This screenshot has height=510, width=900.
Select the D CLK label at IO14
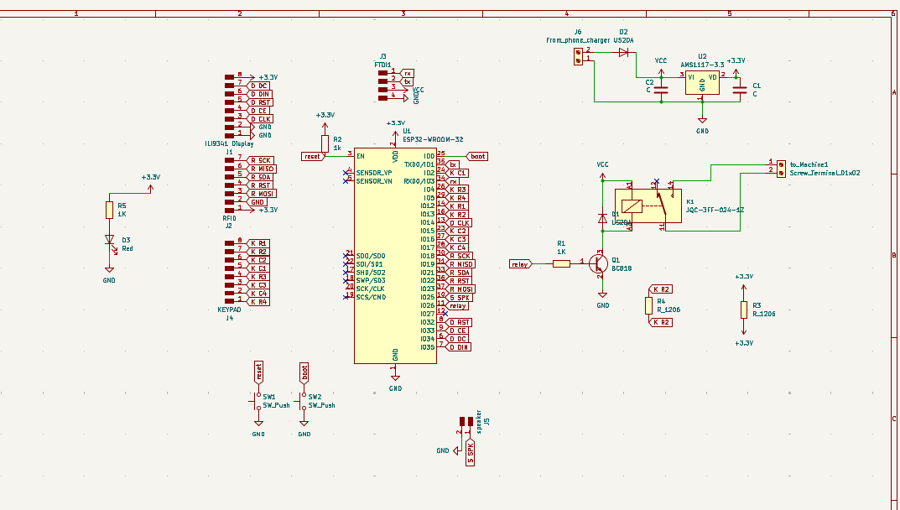coord(459,222)
